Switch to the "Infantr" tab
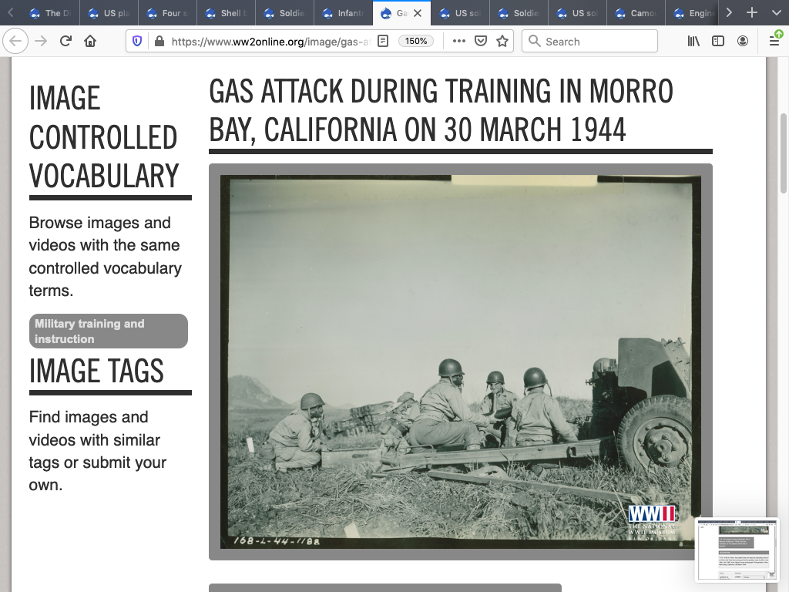 click(x=343, y=13)
